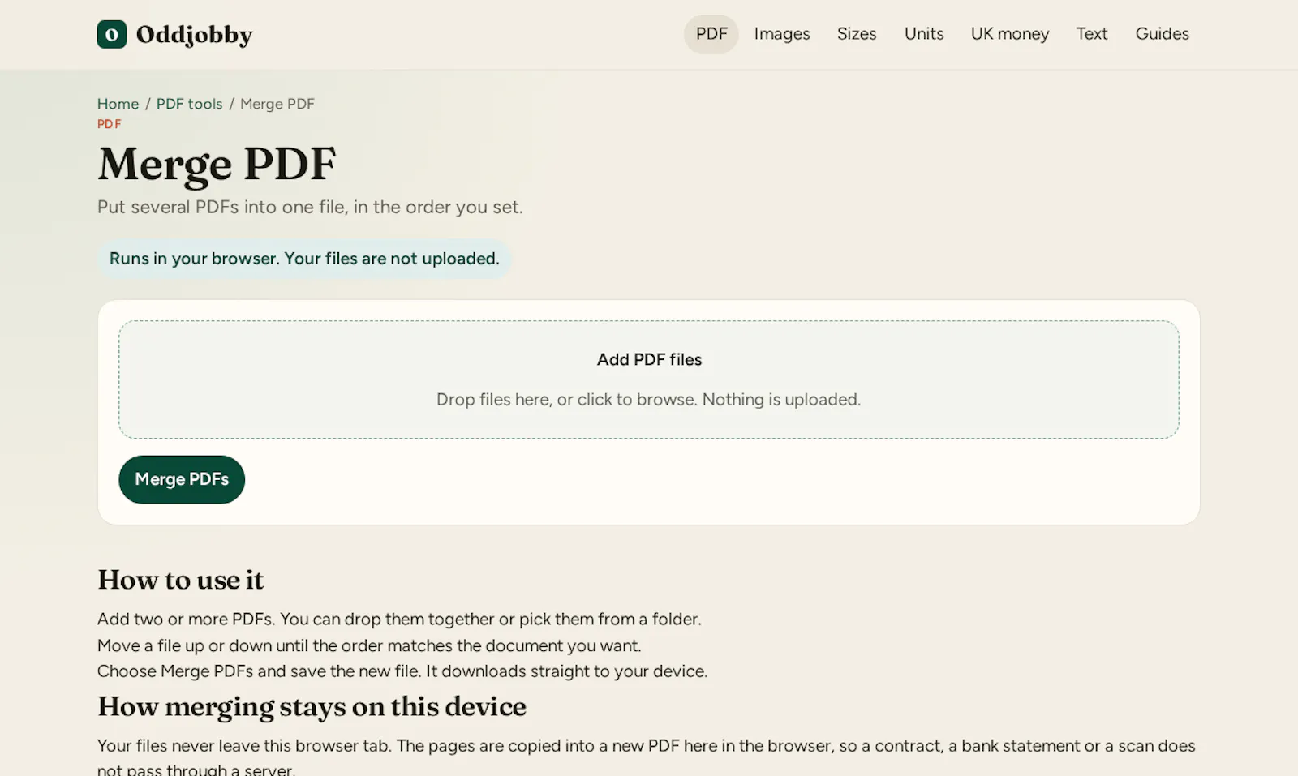The width and height of the screenshot is (1298, 776).
Task: Click the red PDF category label
Action: point(110,124)
